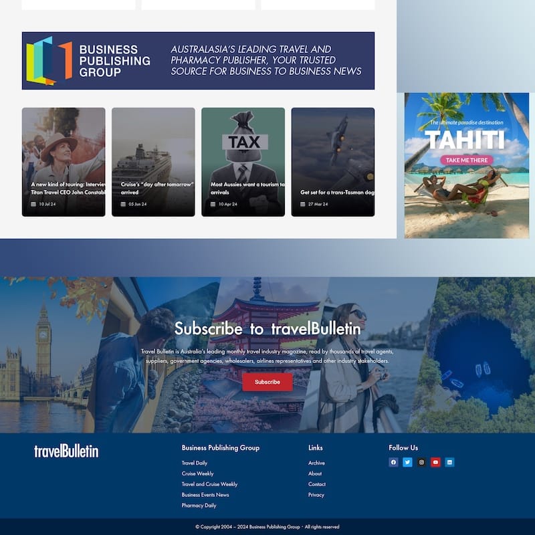
Task: Go to the Archive link
Action: click(x=316, y=463)
